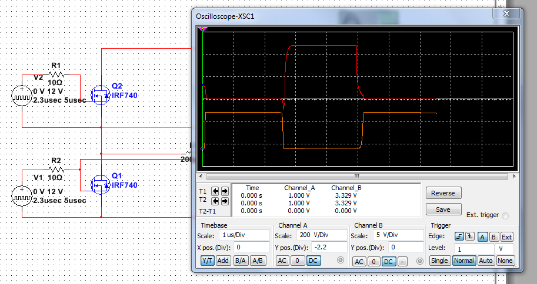Image resolution: width=537 pixels, height=284 pixels.
Task: Toggle the Ext. trigger radio button
Action: coord(505,216)
